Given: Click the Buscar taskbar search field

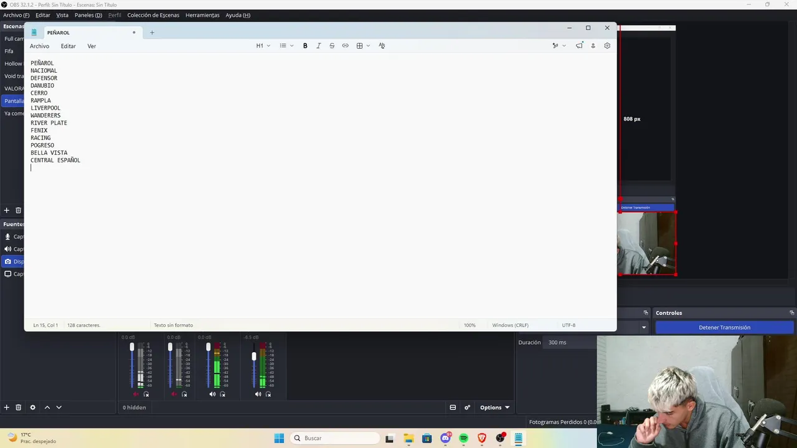Looking at the screenshot, I should (x=335, y=438).
